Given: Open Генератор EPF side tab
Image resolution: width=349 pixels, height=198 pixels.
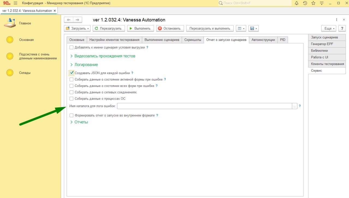Looking at the screenshot, I should coord(327,44).
